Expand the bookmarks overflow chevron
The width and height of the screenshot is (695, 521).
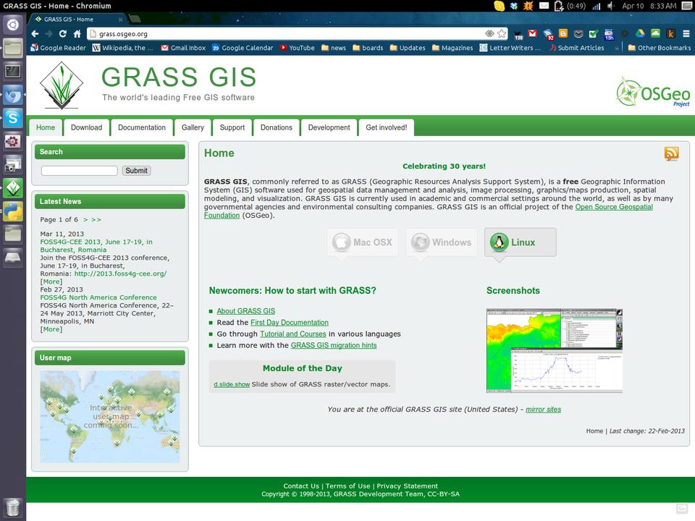(x=617, y=48)
